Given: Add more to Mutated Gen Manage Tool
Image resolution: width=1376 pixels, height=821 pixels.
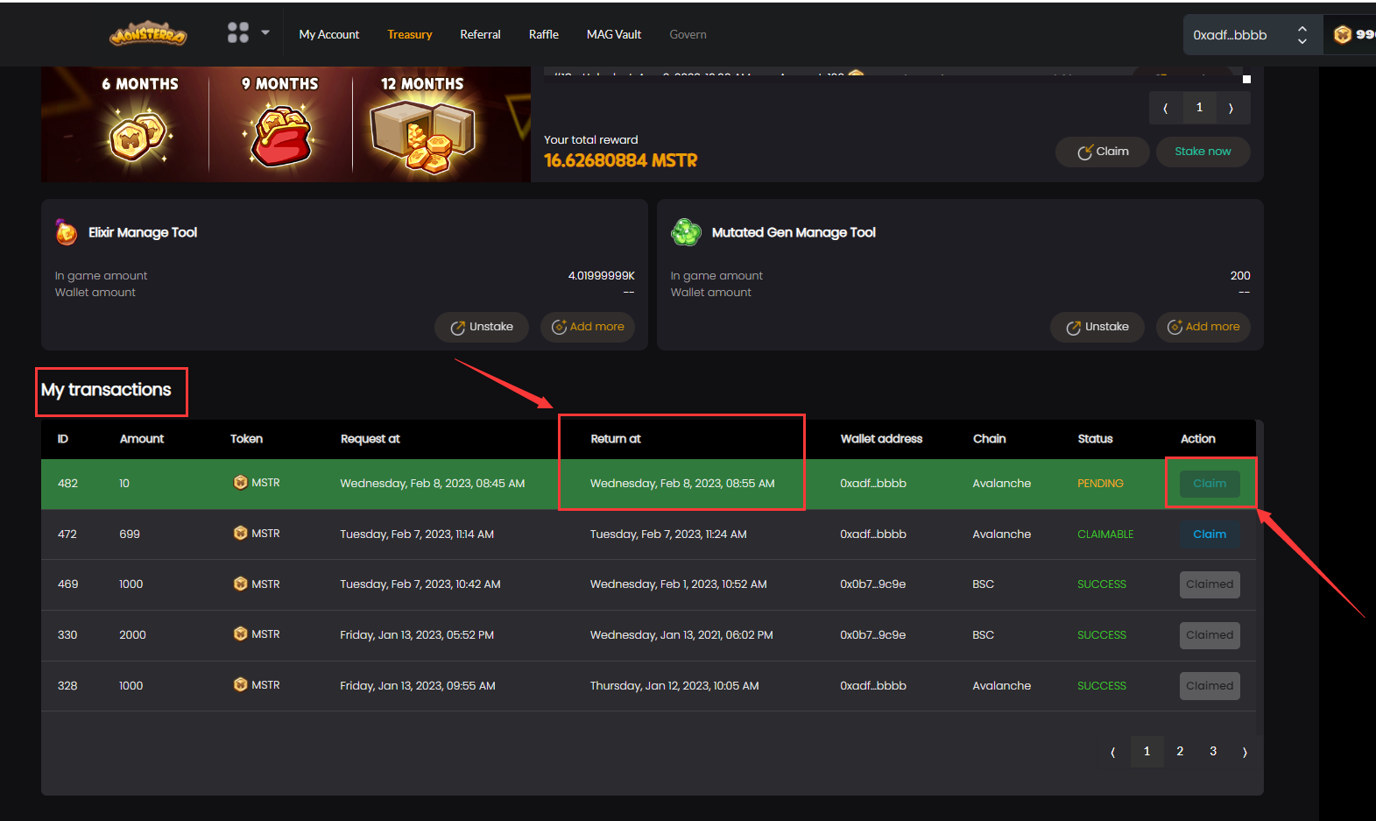Looking at the screenshot, I should tap(1203, 327).
